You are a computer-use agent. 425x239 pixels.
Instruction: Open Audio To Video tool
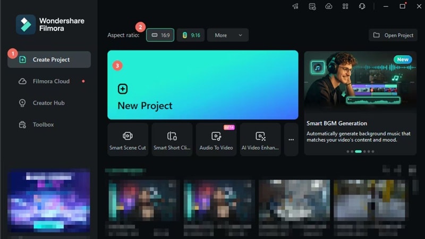[216, 140]
